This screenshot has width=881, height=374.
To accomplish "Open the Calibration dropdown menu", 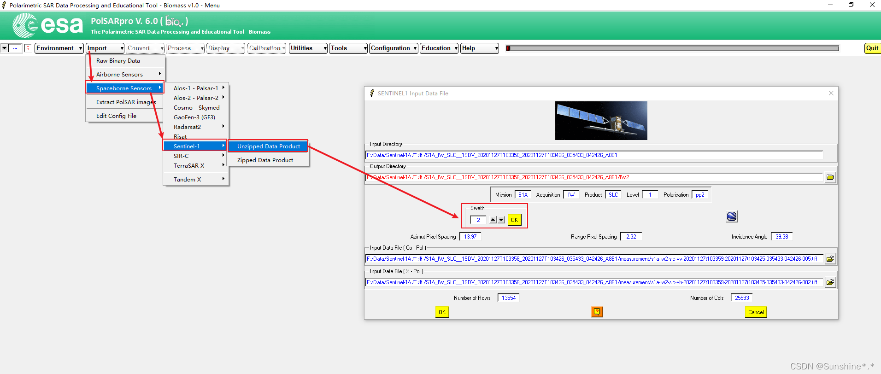I will click(267, 48).
